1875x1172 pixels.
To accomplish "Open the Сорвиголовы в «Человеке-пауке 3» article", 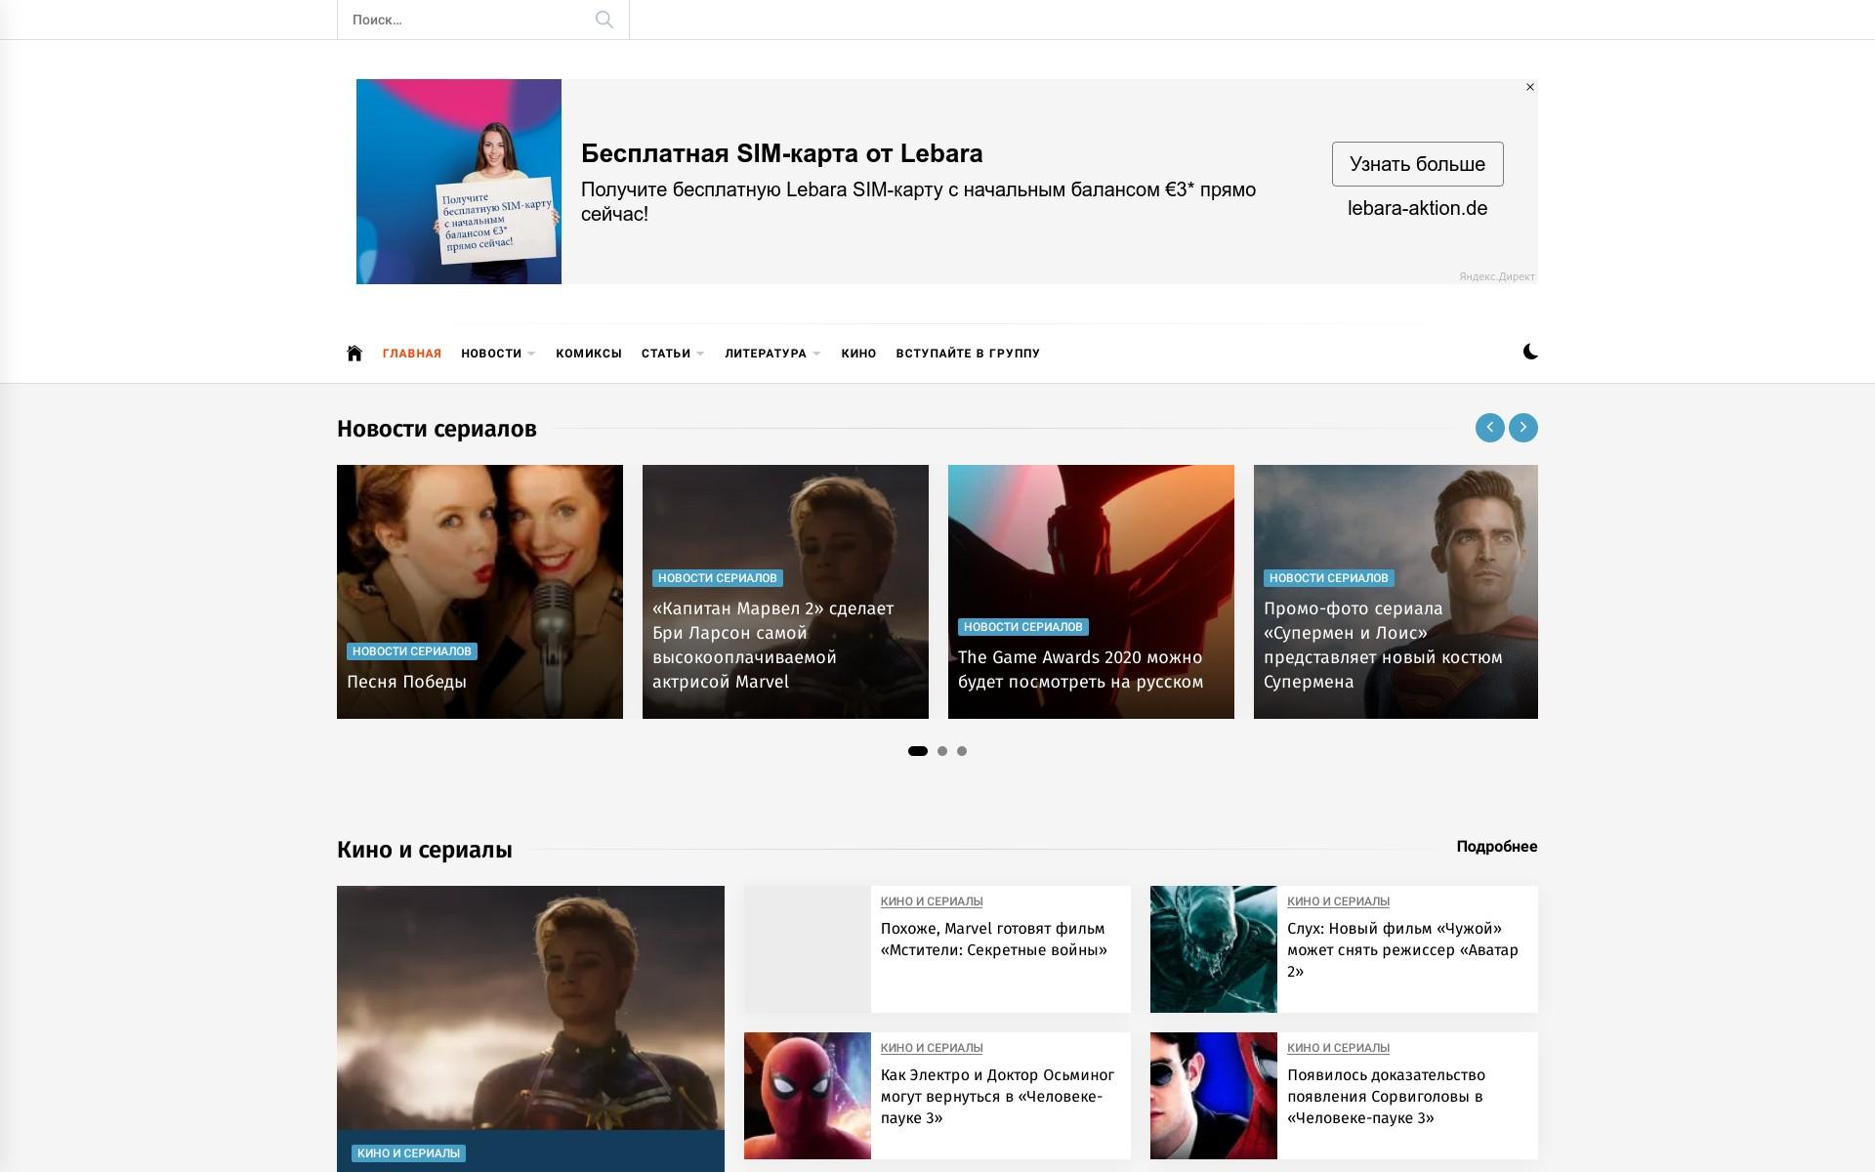I will click(x=1386, y=1097).
